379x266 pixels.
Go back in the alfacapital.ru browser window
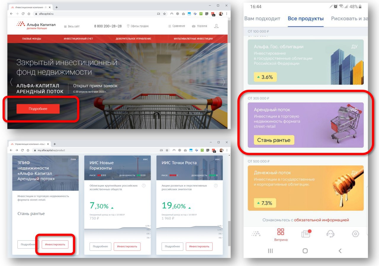click(12, 14)
